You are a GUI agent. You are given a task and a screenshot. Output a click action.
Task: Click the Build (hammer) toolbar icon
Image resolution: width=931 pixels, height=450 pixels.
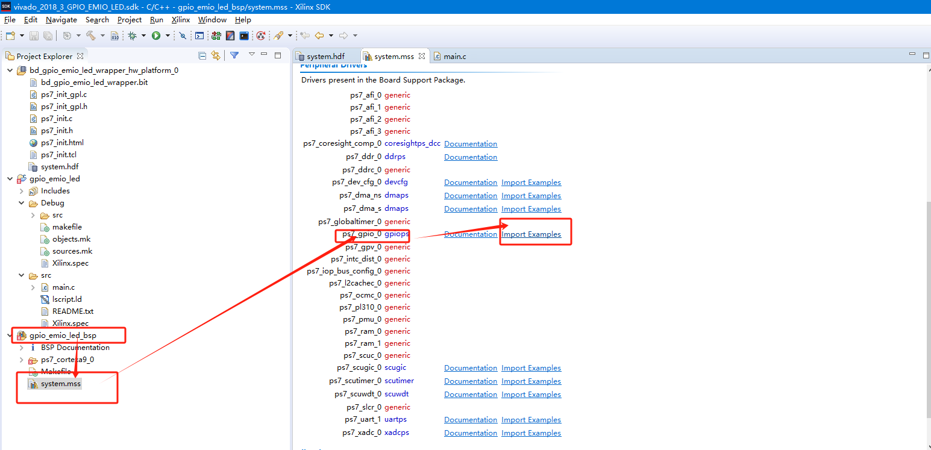pyautogui.click(x=90, y=36)
